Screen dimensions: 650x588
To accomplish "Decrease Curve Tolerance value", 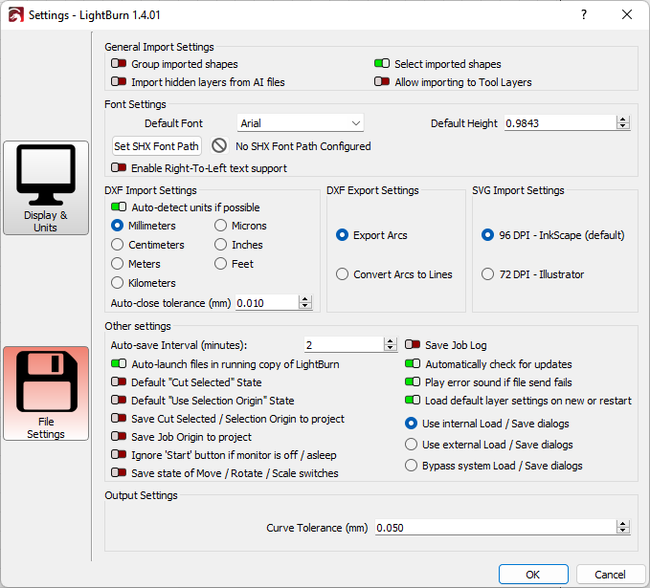I will [x=622, y=531].
